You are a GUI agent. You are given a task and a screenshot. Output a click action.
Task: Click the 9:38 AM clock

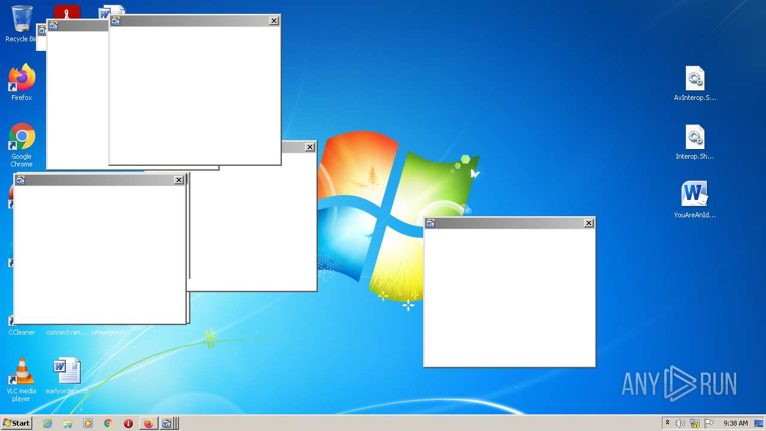tap(735, 423)
